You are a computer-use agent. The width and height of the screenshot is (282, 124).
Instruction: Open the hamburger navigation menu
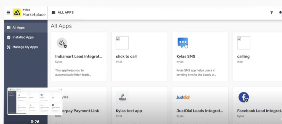8,13
